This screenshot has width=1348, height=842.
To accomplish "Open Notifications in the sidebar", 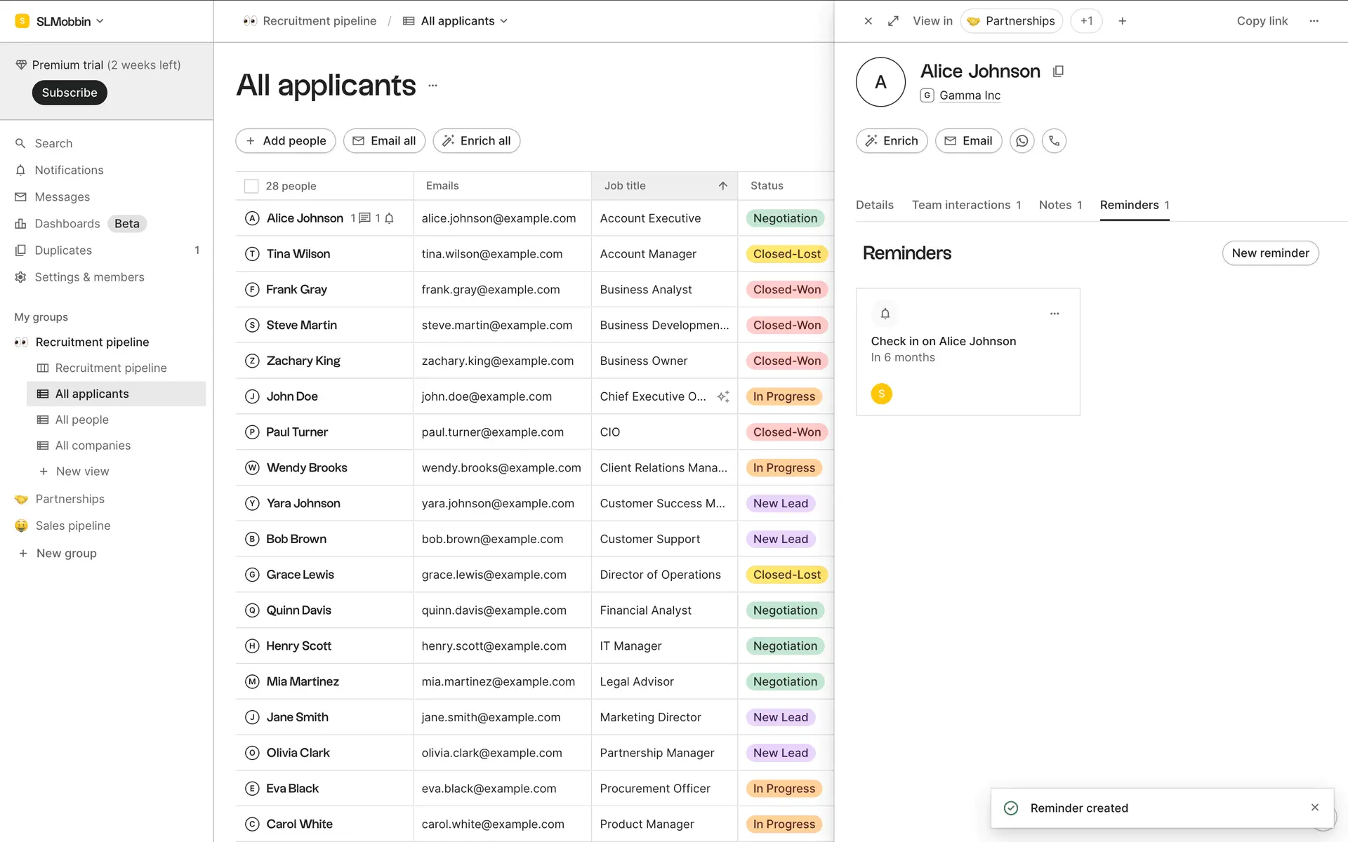I will tap(69, 171).
